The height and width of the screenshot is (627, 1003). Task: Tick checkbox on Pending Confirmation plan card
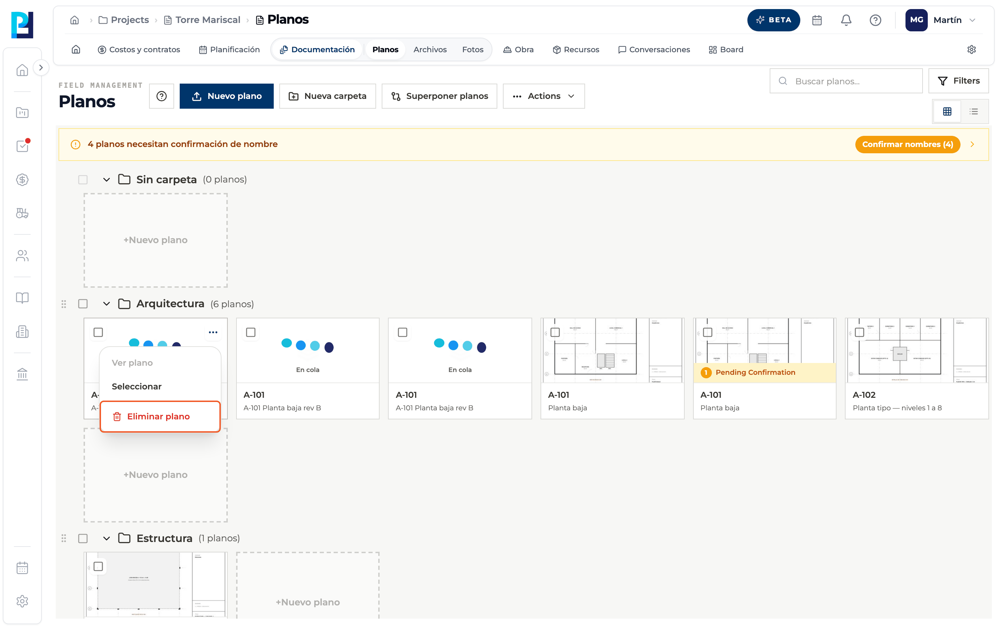click(707, 332)
